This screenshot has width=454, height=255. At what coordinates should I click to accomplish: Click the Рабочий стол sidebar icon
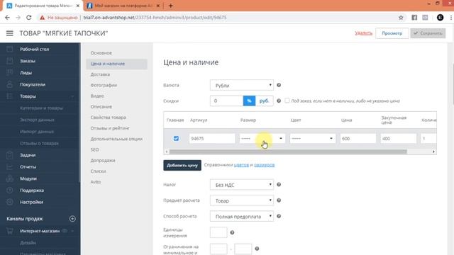click(9, 49)
